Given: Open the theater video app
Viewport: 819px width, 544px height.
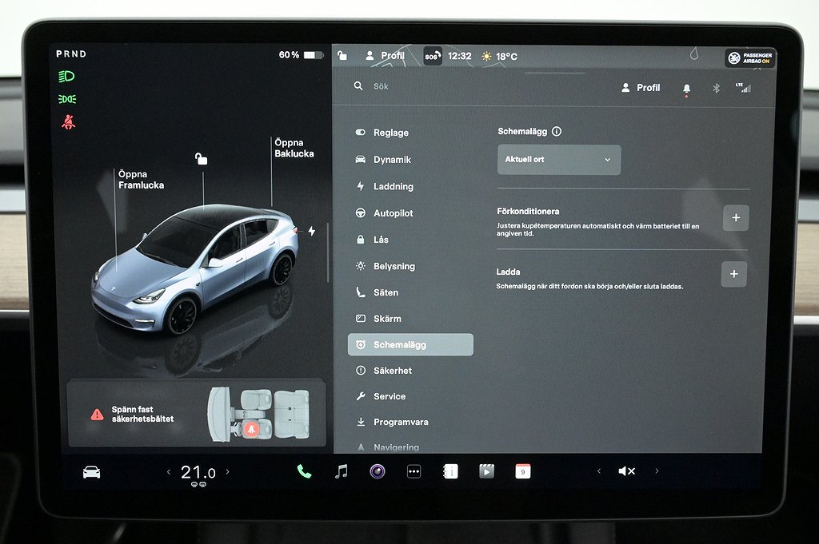Looking at the screenshot, I should [x=486, y=471].
